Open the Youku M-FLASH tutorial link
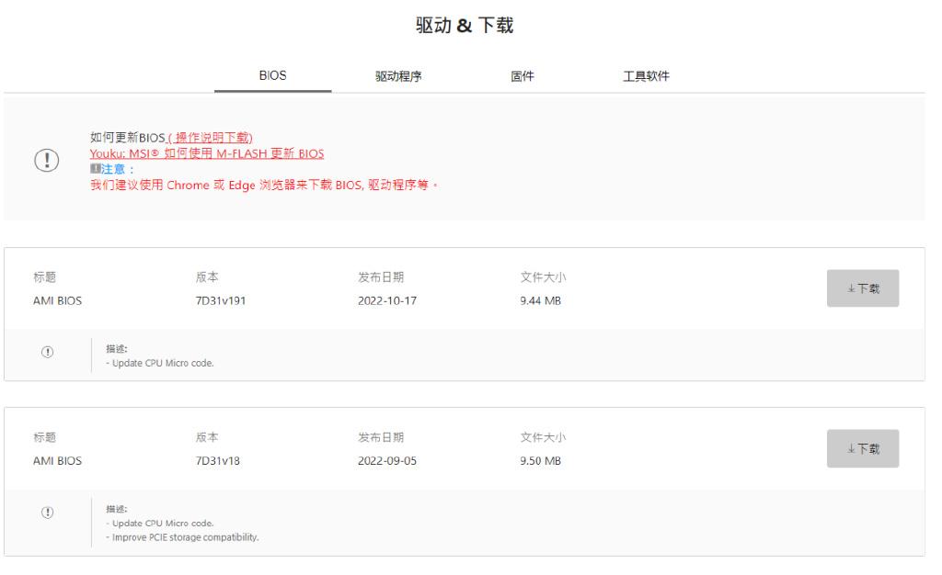Screen dimensions: 942x575 (x=206, y=153)
